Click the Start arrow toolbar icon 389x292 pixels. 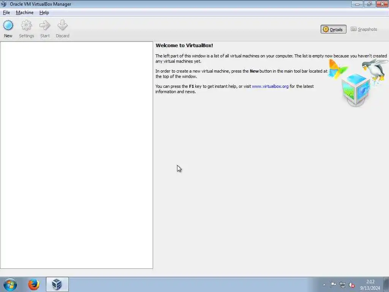tap(45, 29)
